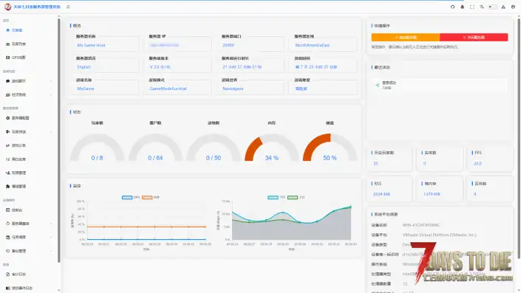Open the audit log document sidebar item
The height and width of the screenshot is (293, 521).
click(x=16, y=275)
